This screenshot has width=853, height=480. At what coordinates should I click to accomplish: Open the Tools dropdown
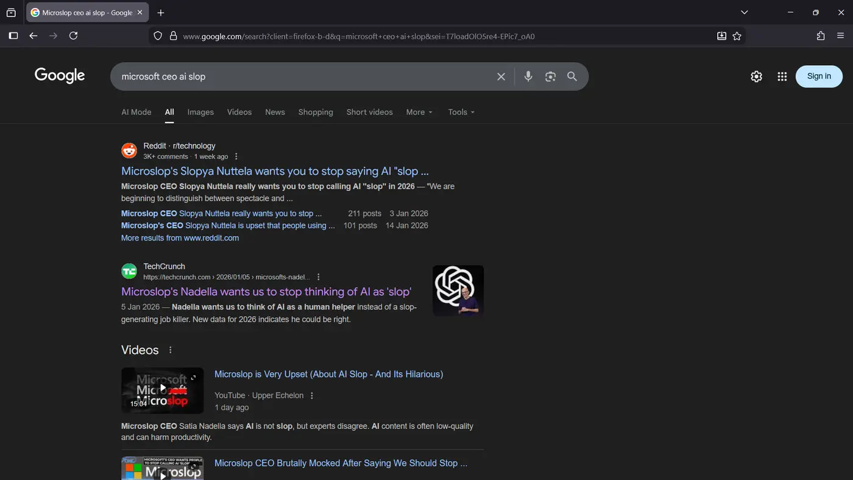[x=461, y=112]
